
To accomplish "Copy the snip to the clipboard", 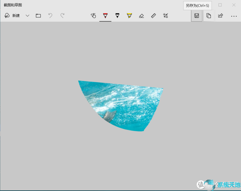I will pos(209,16).
